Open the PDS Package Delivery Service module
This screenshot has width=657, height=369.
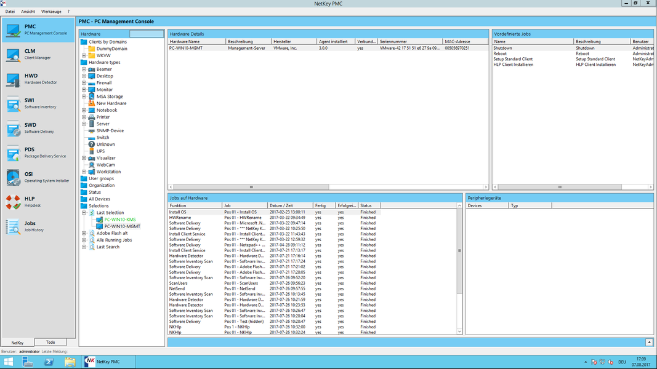click(28, 153)
